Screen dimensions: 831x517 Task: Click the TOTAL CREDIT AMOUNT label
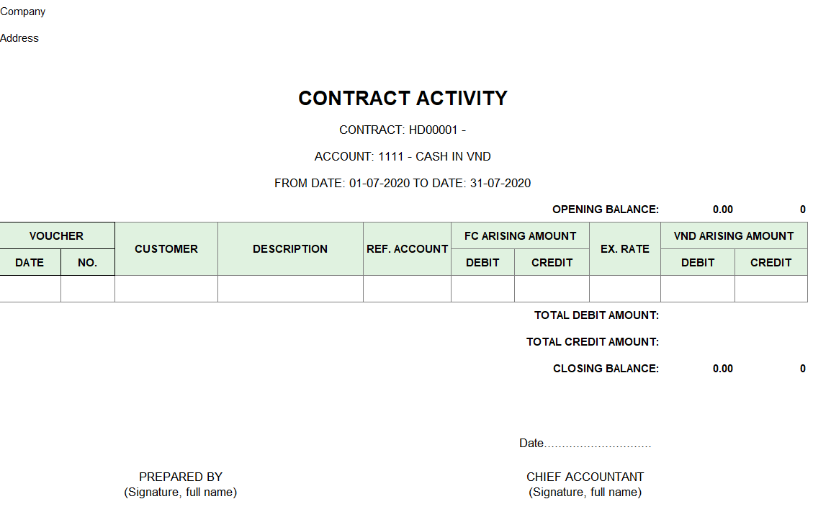(593, 342)
